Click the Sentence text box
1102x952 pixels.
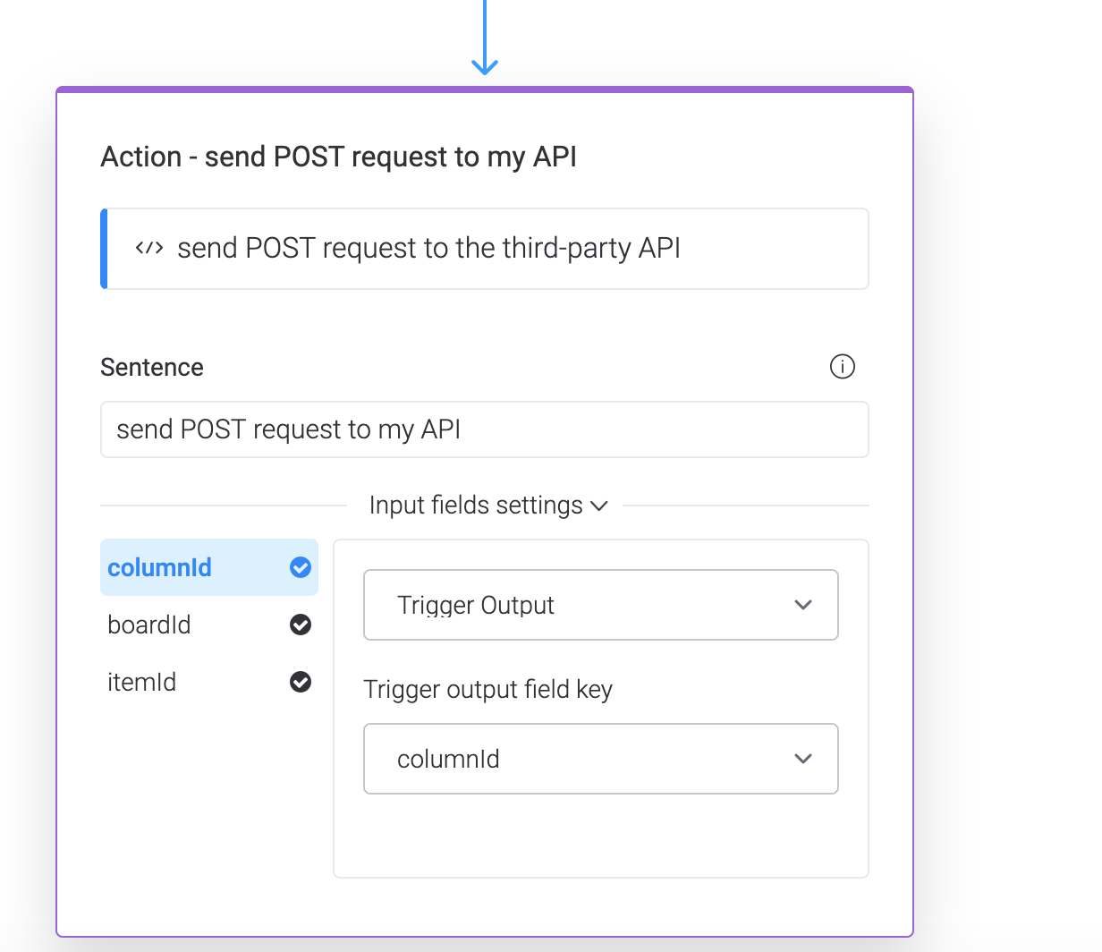click(485, 429)
